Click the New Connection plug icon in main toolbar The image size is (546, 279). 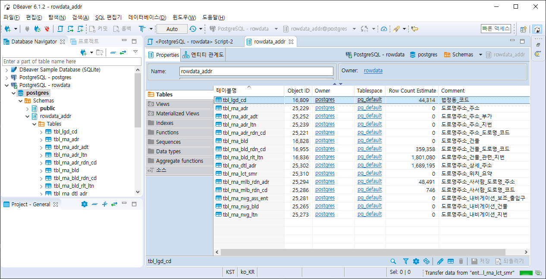click(x=8, y=29)
